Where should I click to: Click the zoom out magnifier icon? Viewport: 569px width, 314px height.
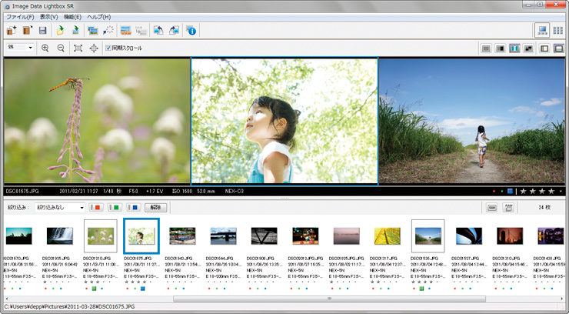click(x=61, y=48)
